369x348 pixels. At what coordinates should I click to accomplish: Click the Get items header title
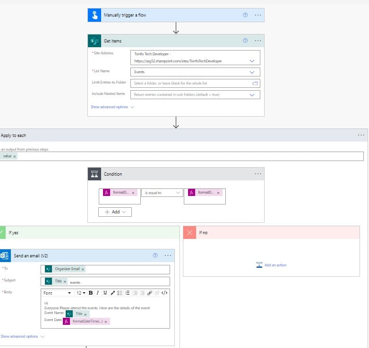(112, 41)
